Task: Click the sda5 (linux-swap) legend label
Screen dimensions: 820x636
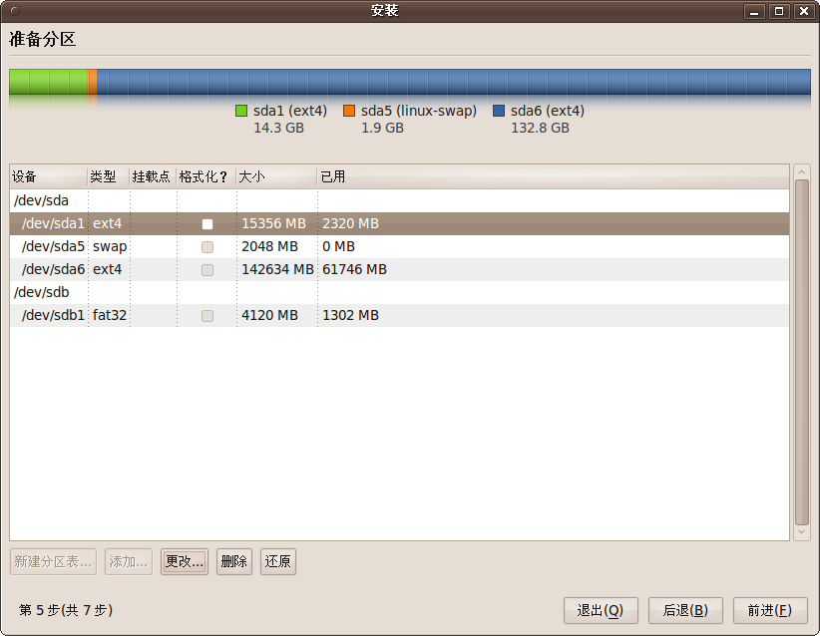Action: pos(419,112)
